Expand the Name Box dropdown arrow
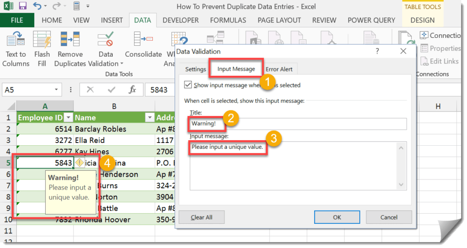467x248 pixels. point(56,90)
